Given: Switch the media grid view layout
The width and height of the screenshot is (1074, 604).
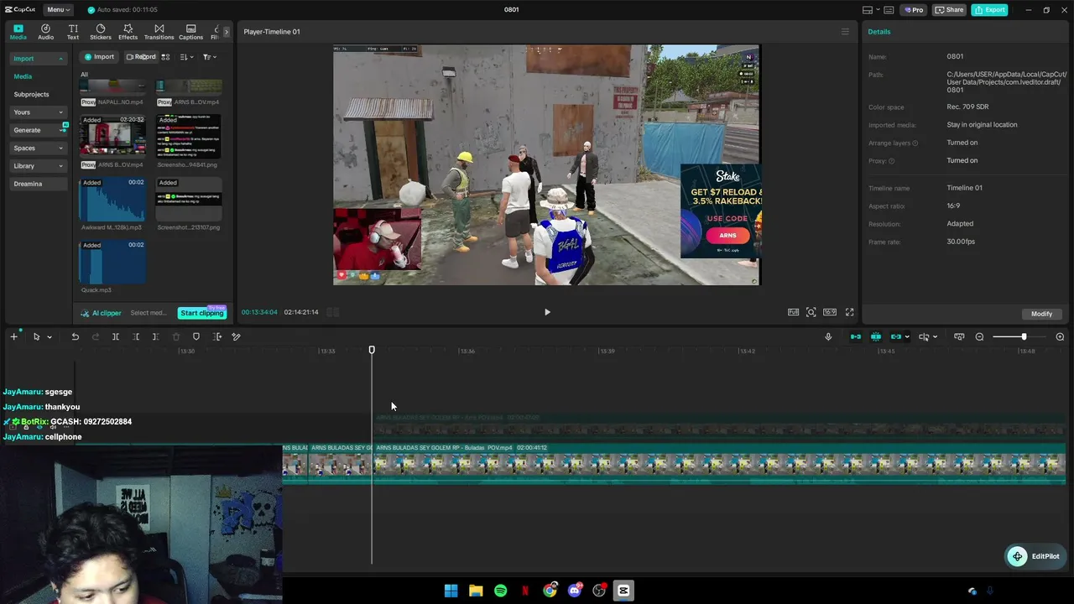Looking at the screenshot, I should click(x=165, y=57).
